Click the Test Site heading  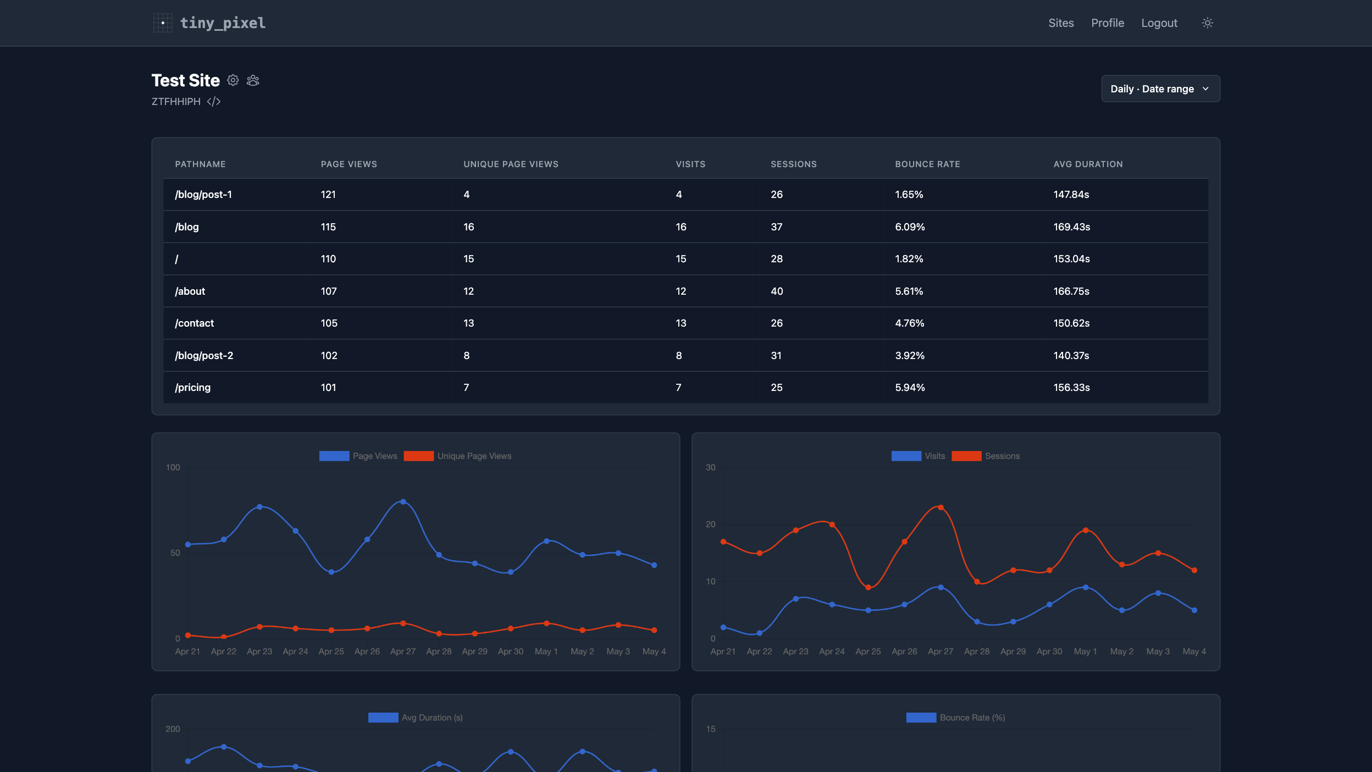pyautogui.click(x=186, y=80)
